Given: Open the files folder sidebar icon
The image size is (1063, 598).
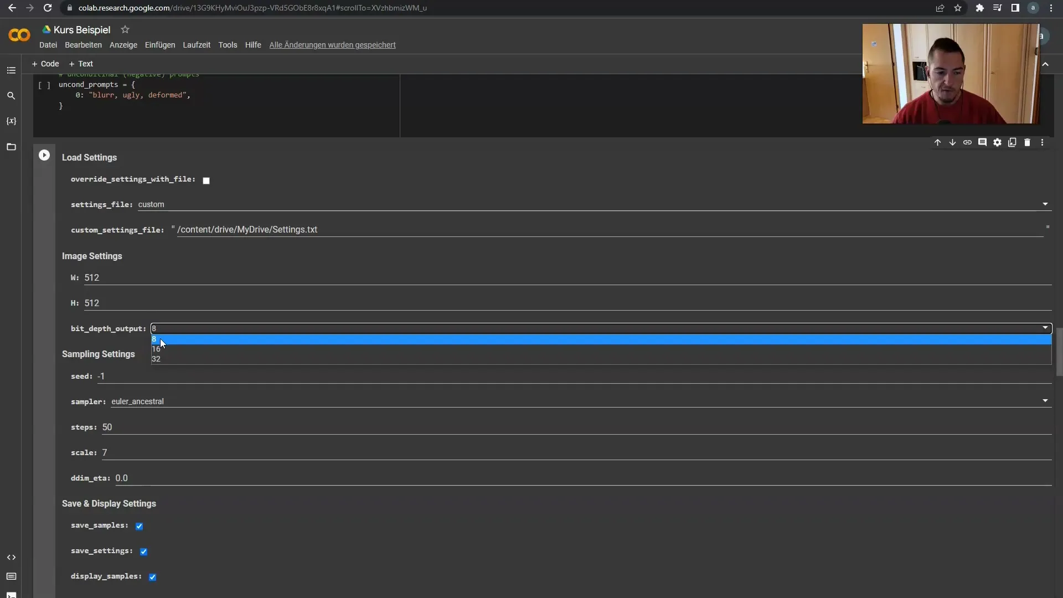Looking at the screenshot, I should pyautogui.click(x=11, y=147).
